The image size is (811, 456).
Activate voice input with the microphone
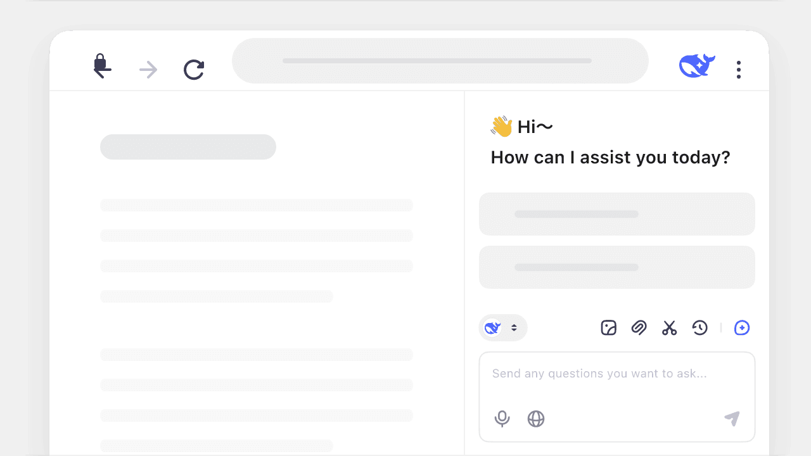502,419
